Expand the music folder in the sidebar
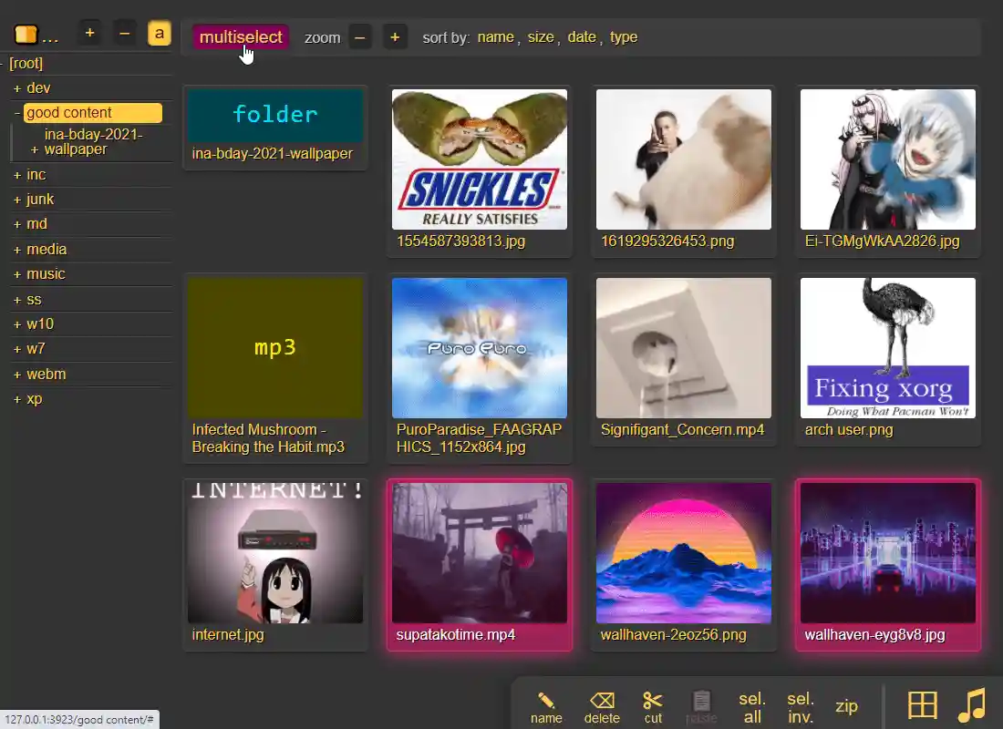1003x729 pixels. coord(18,273)
